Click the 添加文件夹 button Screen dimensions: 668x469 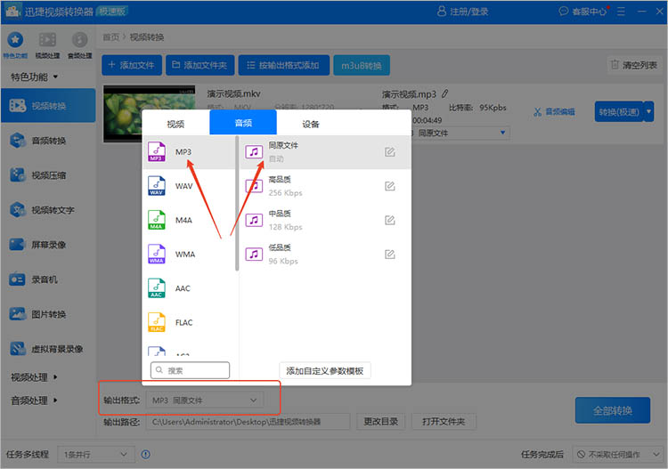point(200,65)
